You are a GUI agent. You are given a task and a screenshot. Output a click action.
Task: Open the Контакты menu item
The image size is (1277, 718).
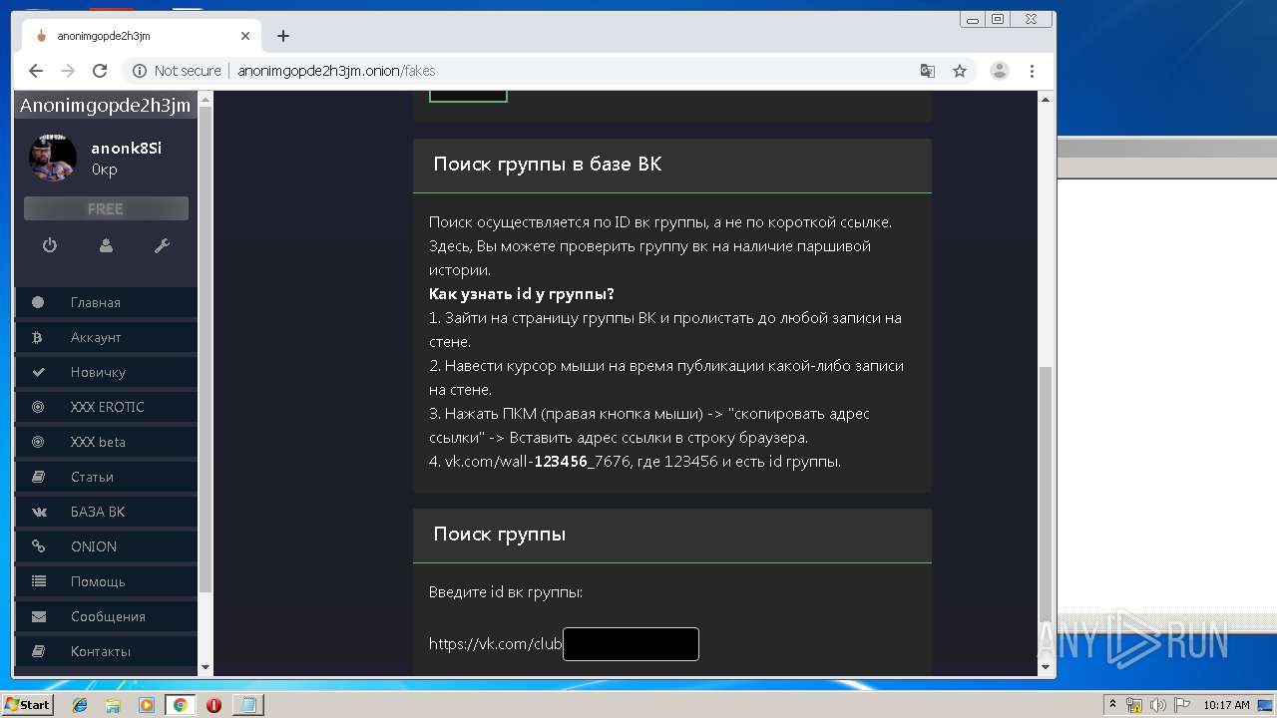point(106,651)
